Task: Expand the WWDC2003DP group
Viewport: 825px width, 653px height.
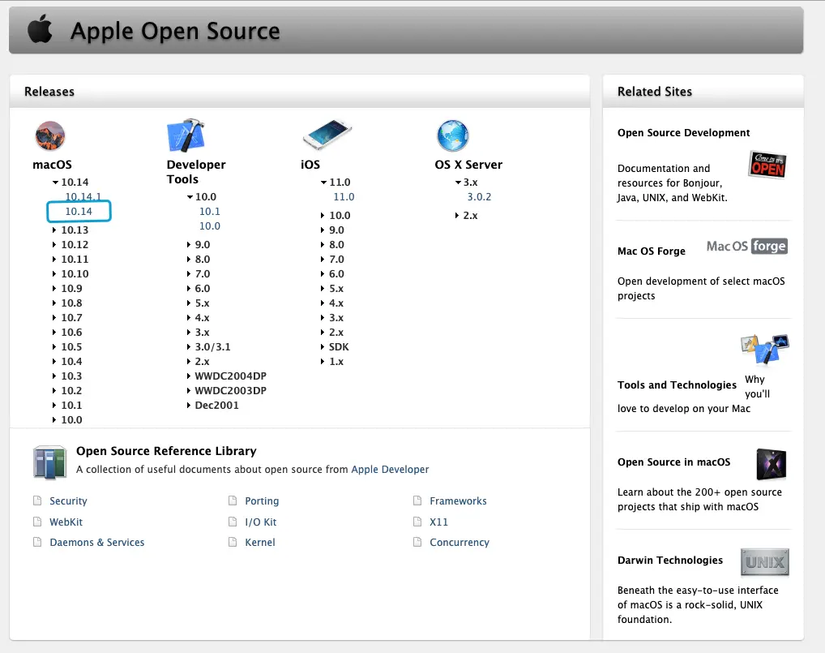Action: tap(188, 391)
